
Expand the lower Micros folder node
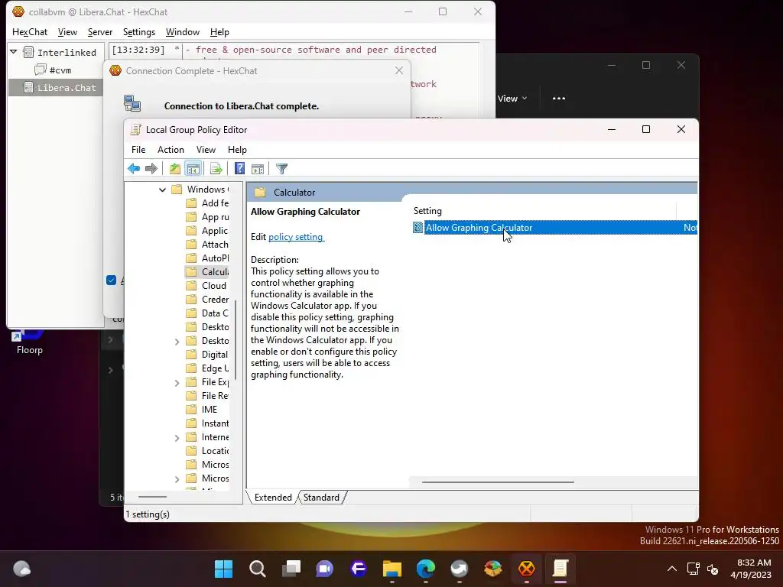pyautogui.click(x=177, y=479)
